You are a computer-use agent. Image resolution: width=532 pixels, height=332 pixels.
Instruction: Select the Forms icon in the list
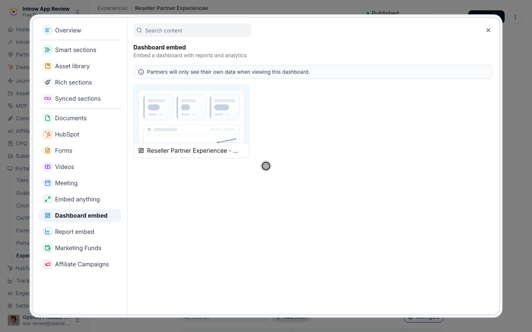tap(48, 151)
